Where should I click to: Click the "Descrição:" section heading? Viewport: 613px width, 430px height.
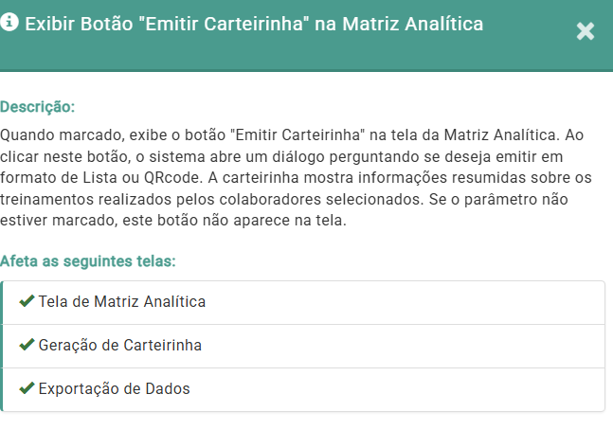[38, 107]
